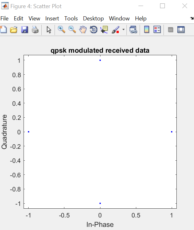Click the y-axis tick label -0.6
The width and height of the screenshot is (194, 230).
(15, 175)
